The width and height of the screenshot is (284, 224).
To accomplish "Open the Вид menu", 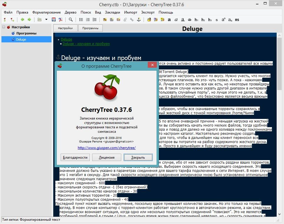I will (98, 12).
